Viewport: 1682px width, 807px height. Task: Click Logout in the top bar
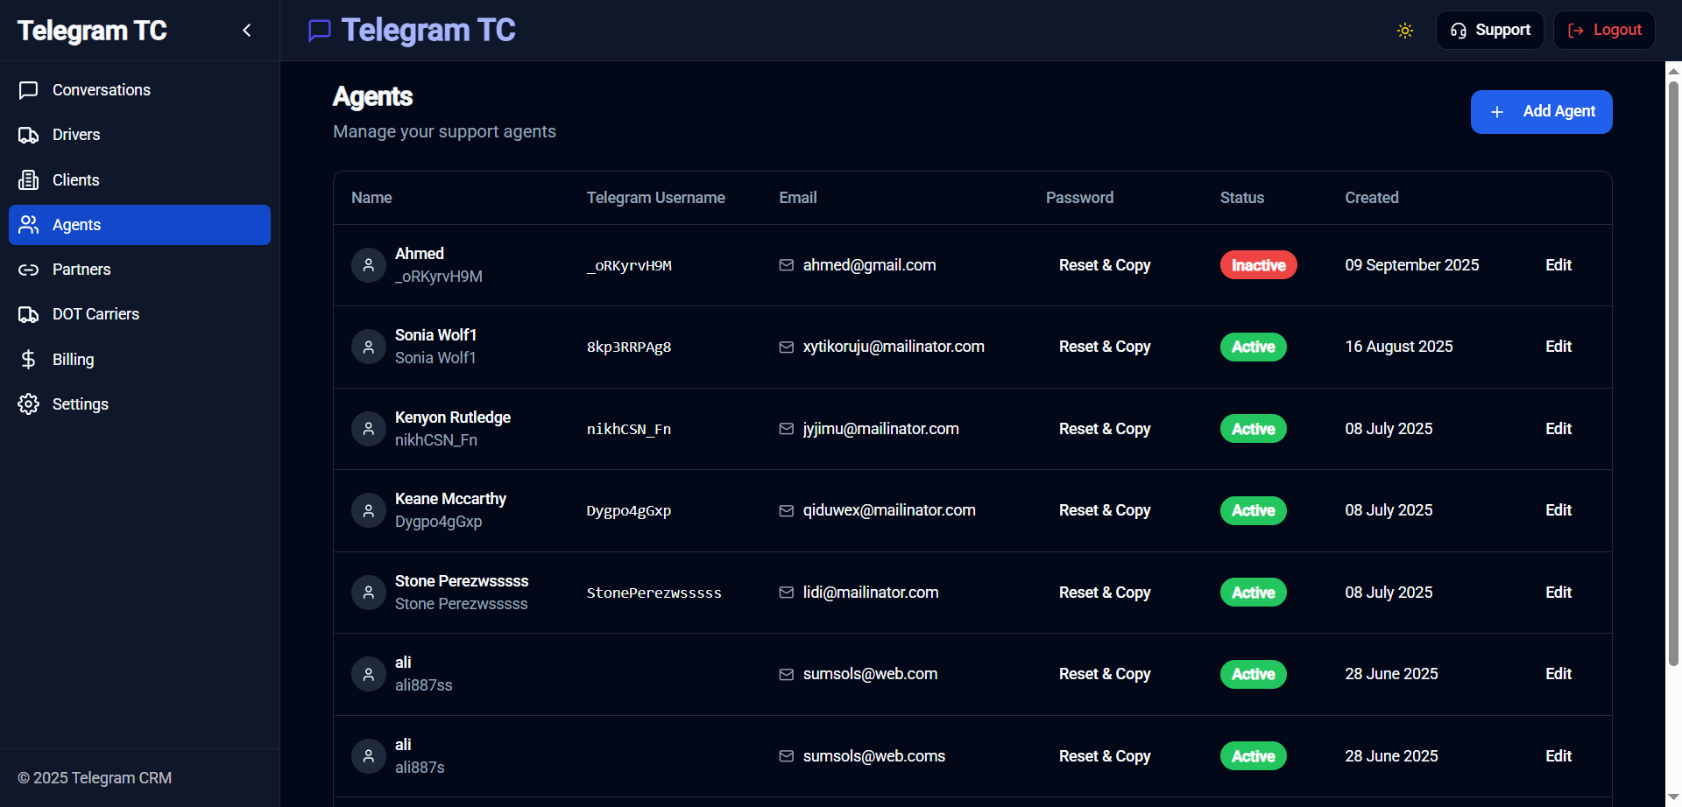[x=1603, y=30]
